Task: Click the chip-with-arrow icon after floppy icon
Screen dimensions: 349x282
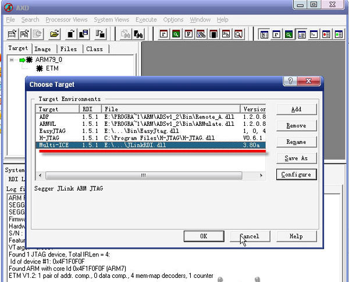Action: point(101,34)
